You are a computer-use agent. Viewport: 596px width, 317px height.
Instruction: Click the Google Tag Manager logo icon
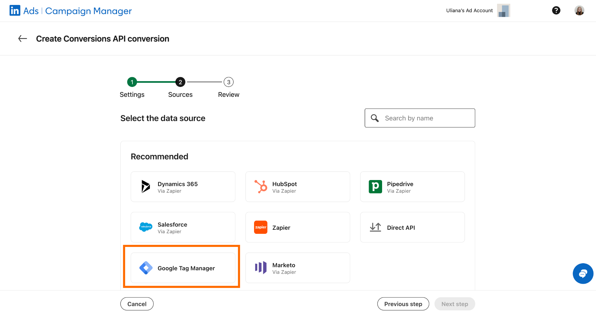click(146, 268)
